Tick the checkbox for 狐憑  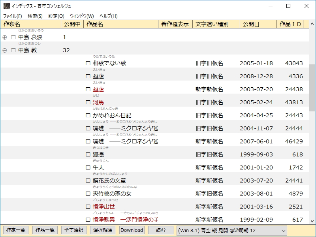click(88, 154)
